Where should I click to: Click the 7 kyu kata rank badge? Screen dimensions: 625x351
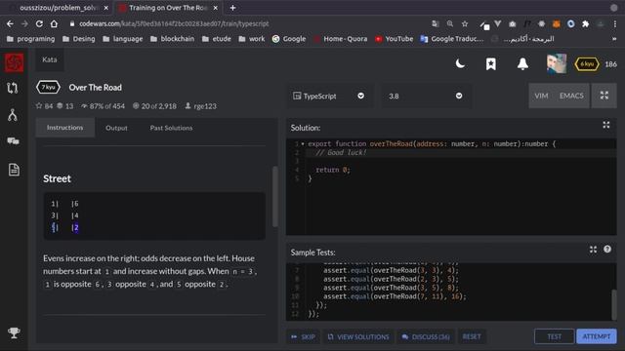tap(48, 87)
